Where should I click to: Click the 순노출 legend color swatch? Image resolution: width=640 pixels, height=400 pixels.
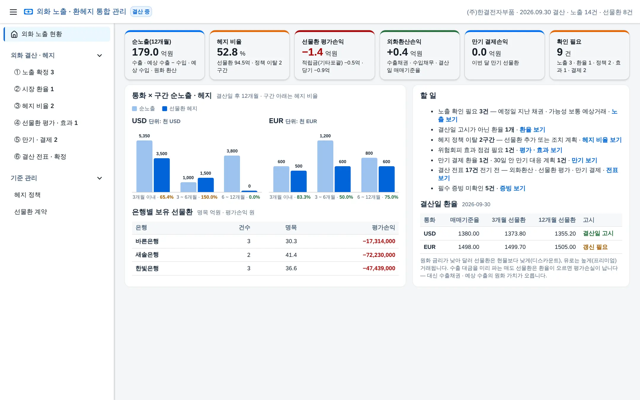pos(135,109)
